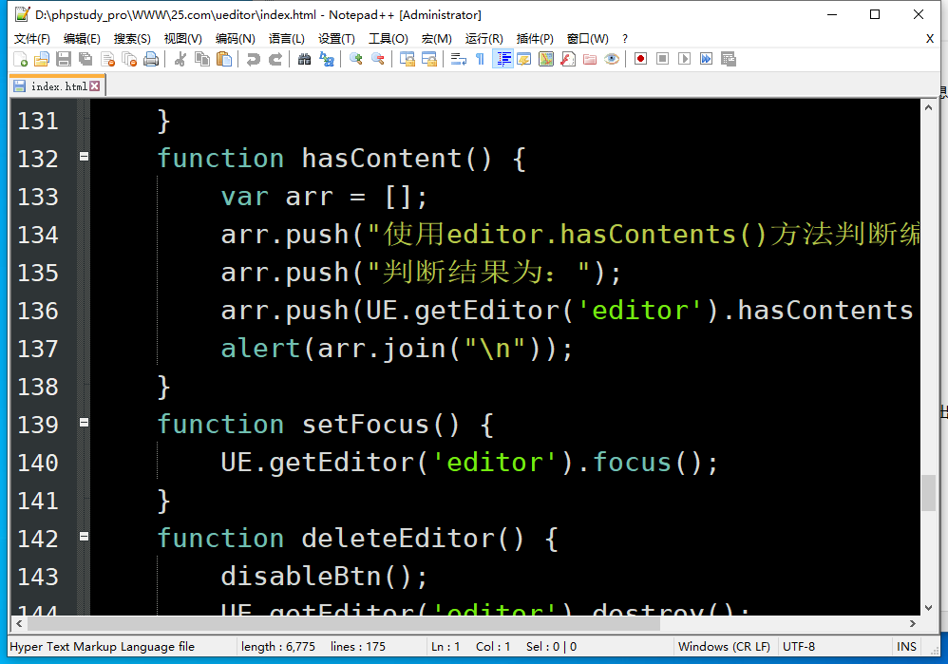Paste clipboard contents via toolbar
This screenshot has width=948, height=664.
225,59
